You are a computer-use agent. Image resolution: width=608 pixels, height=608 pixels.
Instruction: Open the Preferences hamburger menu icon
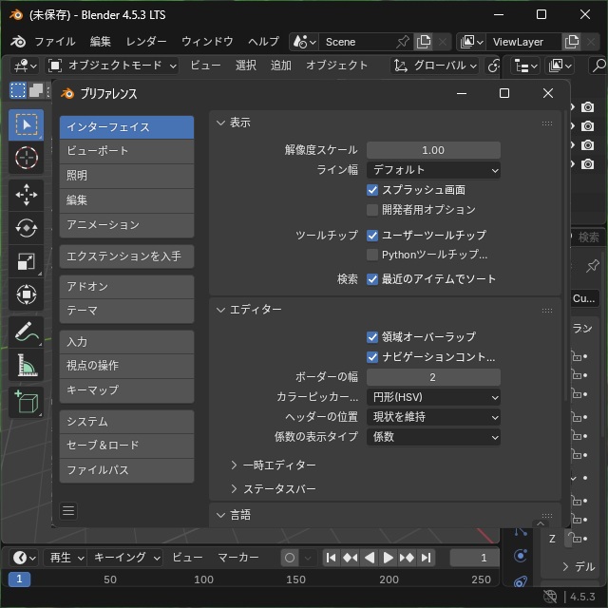pos(68,511)
